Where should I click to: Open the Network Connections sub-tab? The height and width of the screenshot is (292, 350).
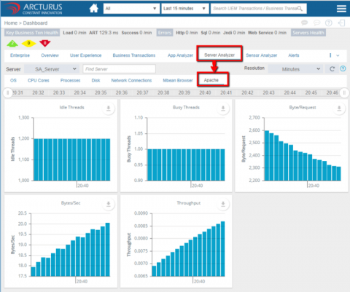point(131,80)
